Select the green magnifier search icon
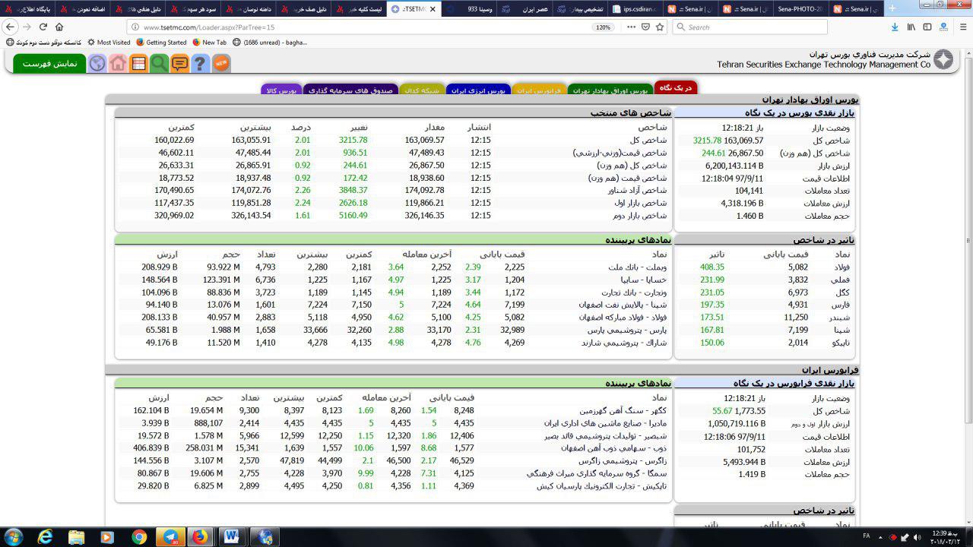This screenshot has height=547, width=973. pos(159,64)
